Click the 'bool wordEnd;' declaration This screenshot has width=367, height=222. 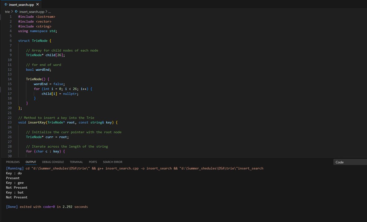point(39,70)
